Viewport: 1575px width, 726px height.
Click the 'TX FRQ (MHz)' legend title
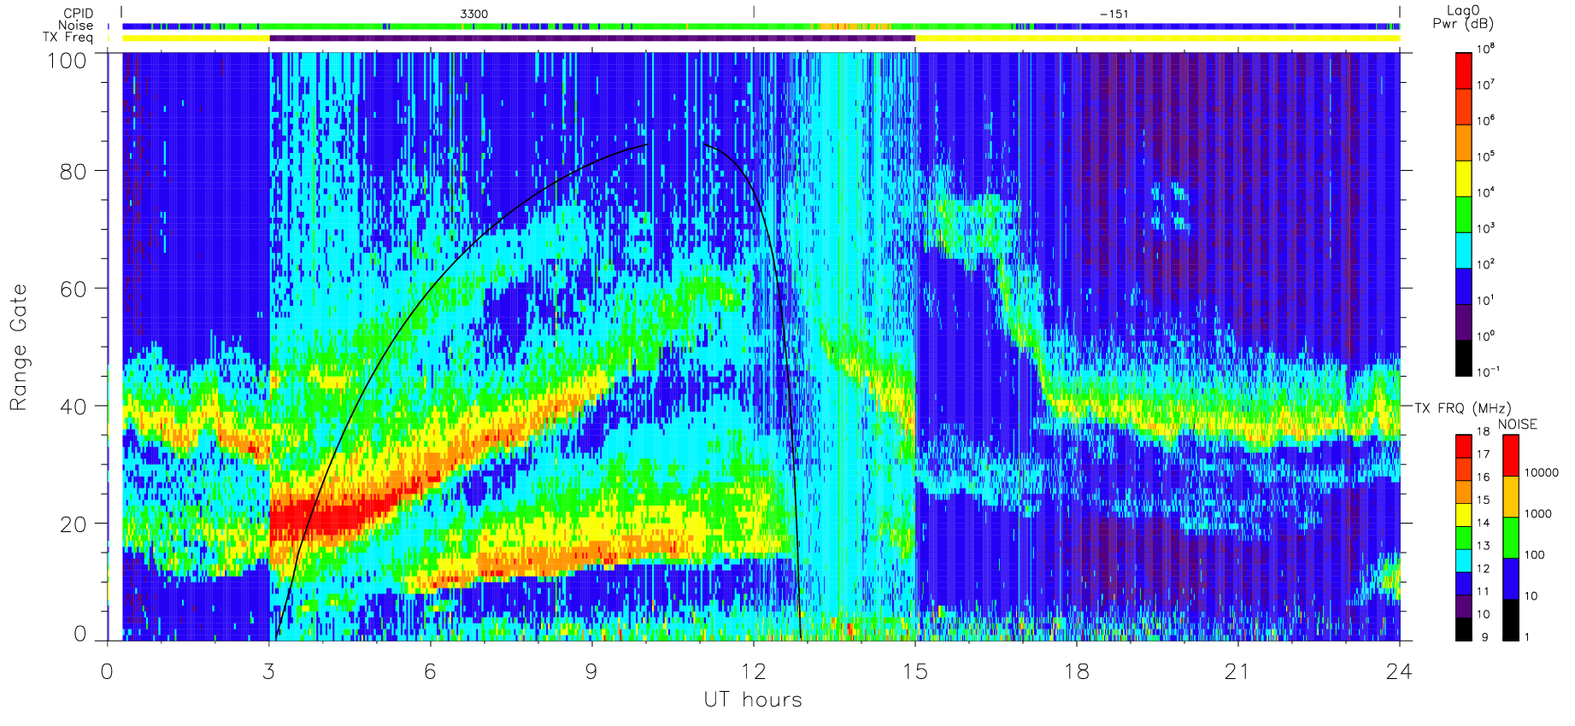pyautogui.click(x=1462, y=408)
